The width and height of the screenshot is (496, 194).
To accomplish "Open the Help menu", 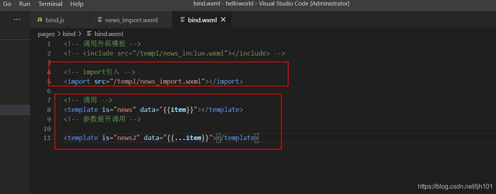I will click(77, 4).
